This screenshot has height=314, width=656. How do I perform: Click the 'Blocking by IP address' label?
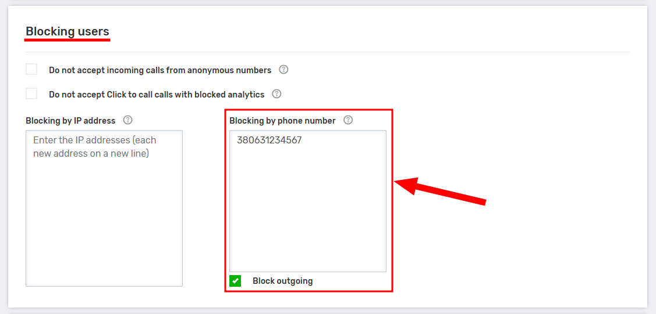point(70,121)
